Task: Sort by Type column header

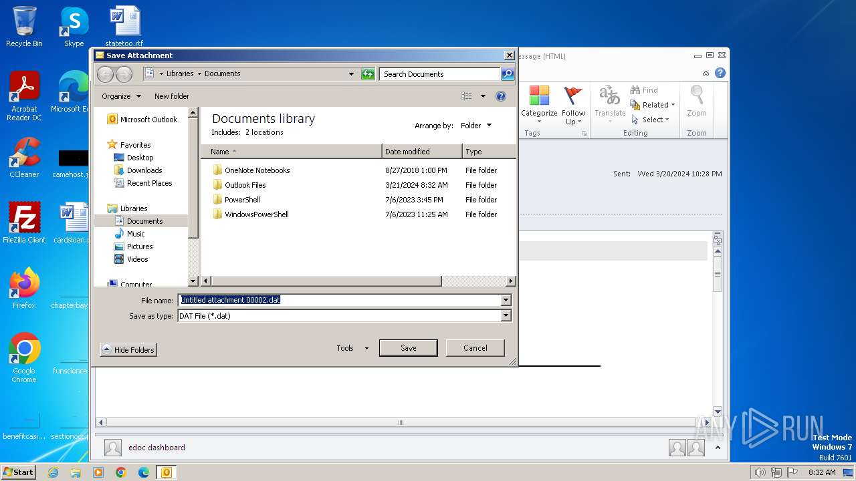Action: point(489,152)
